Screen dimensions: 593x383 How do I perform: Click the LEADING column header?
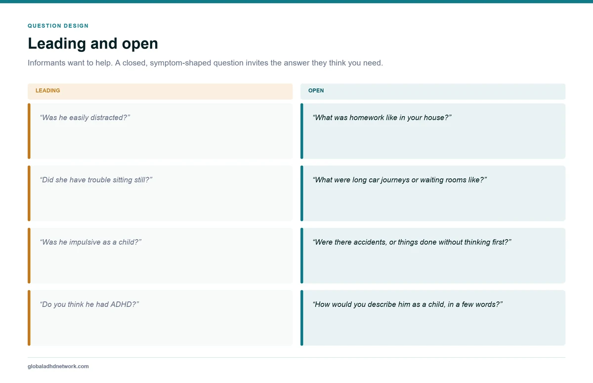point(160,91)
